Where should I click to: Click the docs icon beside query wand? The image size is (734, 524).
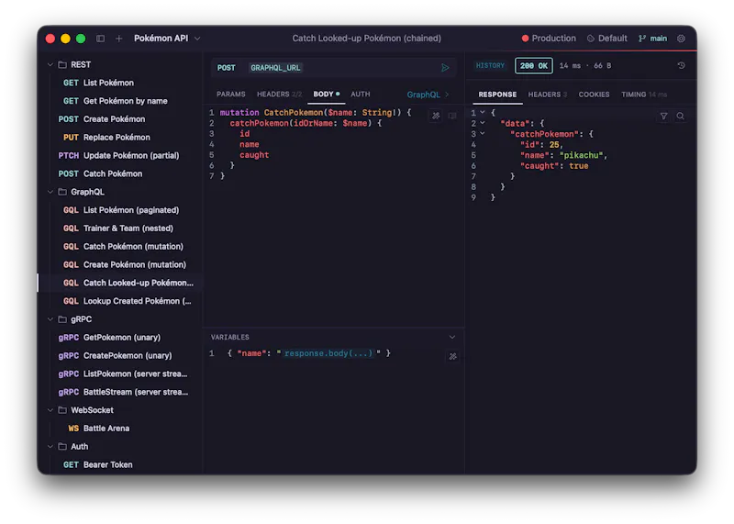452,116
